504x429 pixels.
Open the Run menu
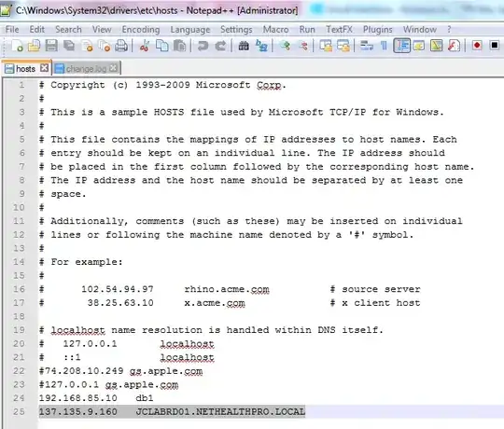(307, 30)
